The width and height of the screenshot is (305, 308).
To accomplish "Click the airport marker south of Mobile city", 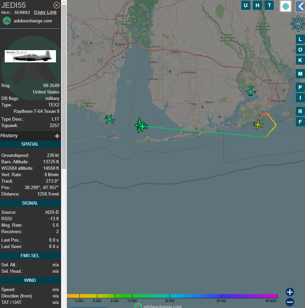I will tap(122, 57).
